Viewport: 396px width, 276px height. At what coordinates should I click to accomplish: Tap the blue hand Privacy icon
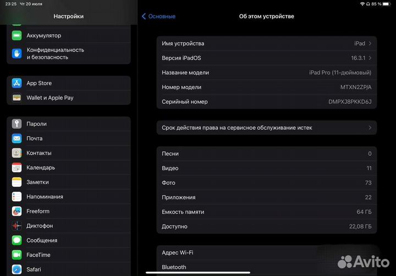tap(16, 53)
